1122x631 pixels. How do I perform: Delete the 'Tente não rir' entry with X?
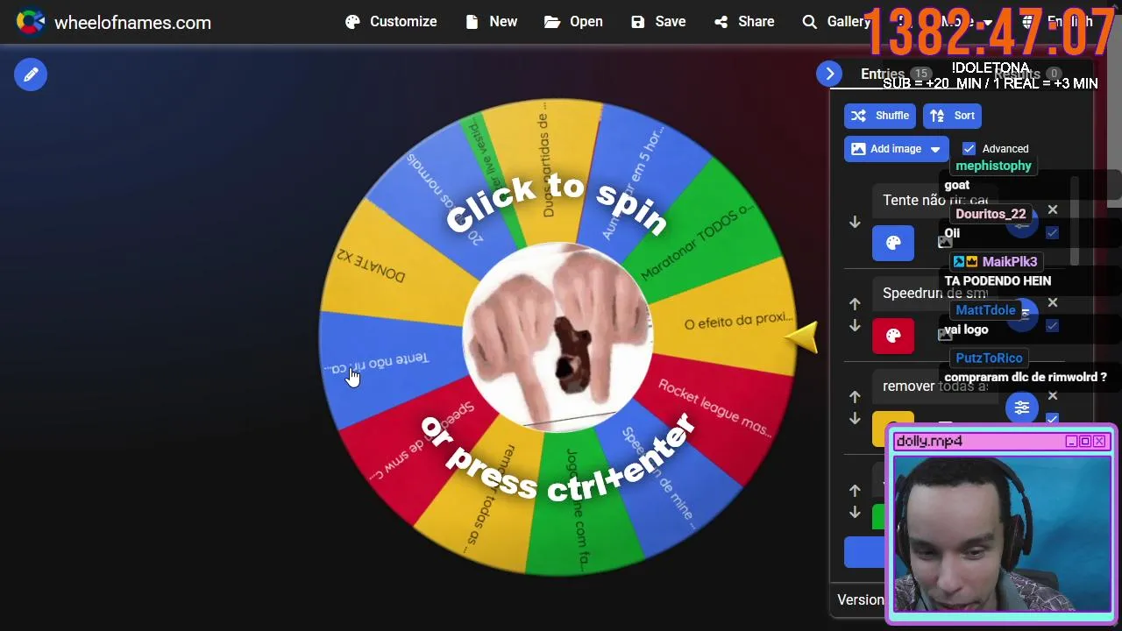(1053, 210)
